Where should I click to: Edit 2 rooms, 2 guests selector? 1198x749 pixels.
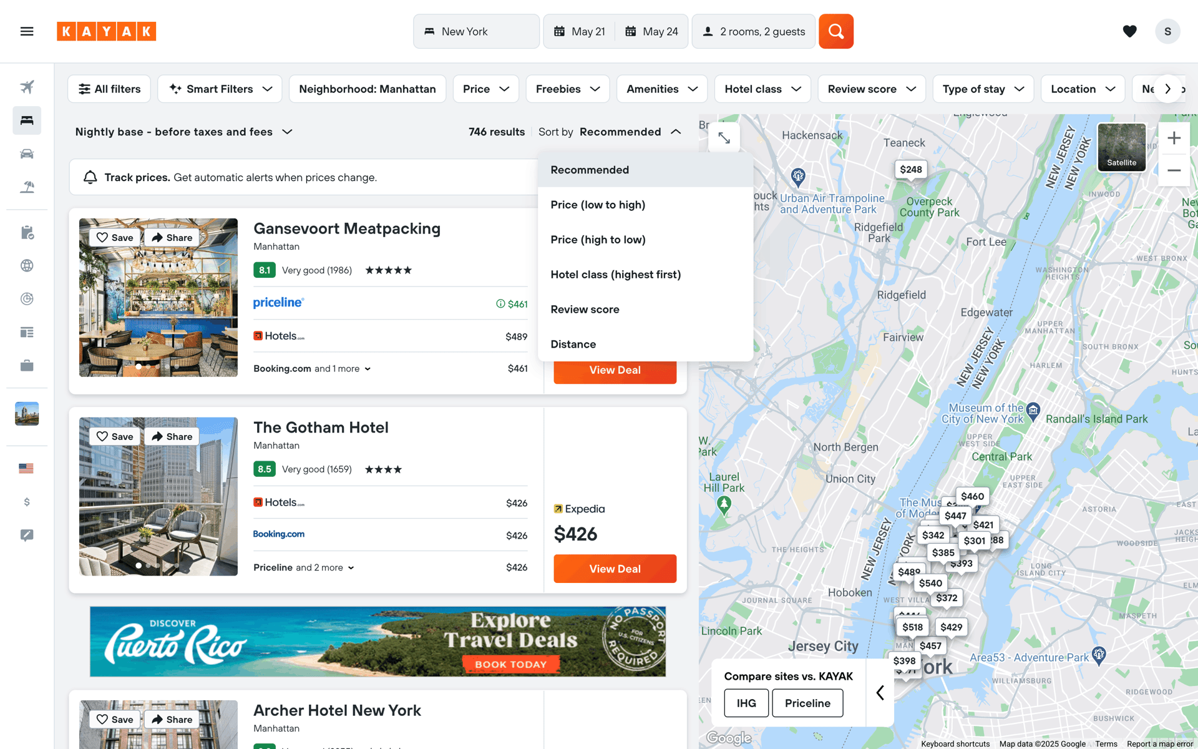(753, 31)
